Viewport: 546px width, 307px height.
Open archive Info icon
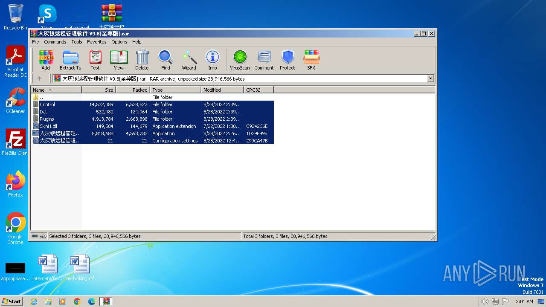tap(212, 60)
